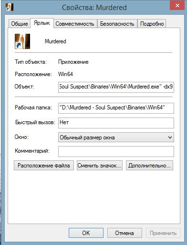This screenshot has height=245, width=187.
Task: Cancel with the Отмена button
Action: [x=125, y=233]
